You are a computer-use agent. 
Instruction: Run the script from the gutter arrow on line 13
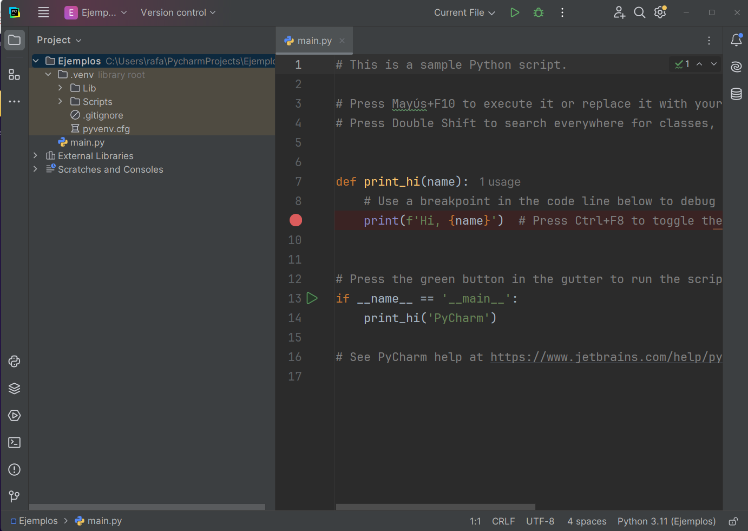coord(312,298)
